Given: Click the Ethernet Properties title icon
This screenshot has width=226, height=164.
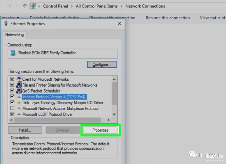Looking at the screenshot, I should [x=6, y=24].
